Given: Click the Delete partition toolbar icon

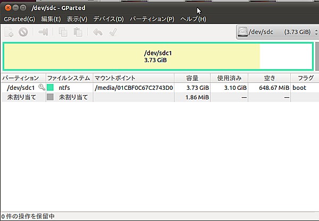Looking at the screenshot, I should tap(23, 32).
